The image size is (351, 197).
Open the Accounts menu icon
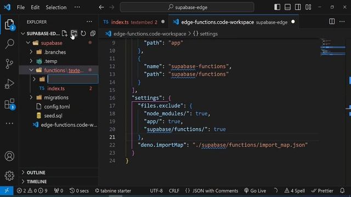point(9,156)
